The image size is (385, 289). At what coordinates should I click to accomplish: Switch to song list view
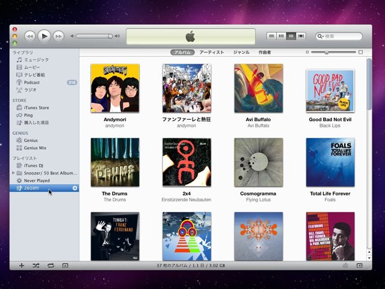(271, 36)
